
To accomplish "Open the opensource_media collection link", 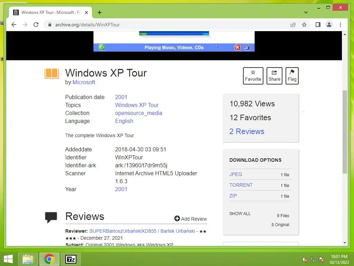I will (139, 113).
